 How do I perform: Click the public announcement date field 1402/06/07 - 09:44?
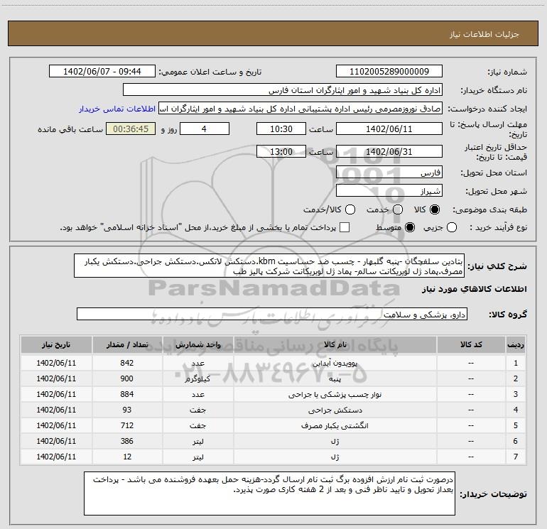tap(102, 72)
